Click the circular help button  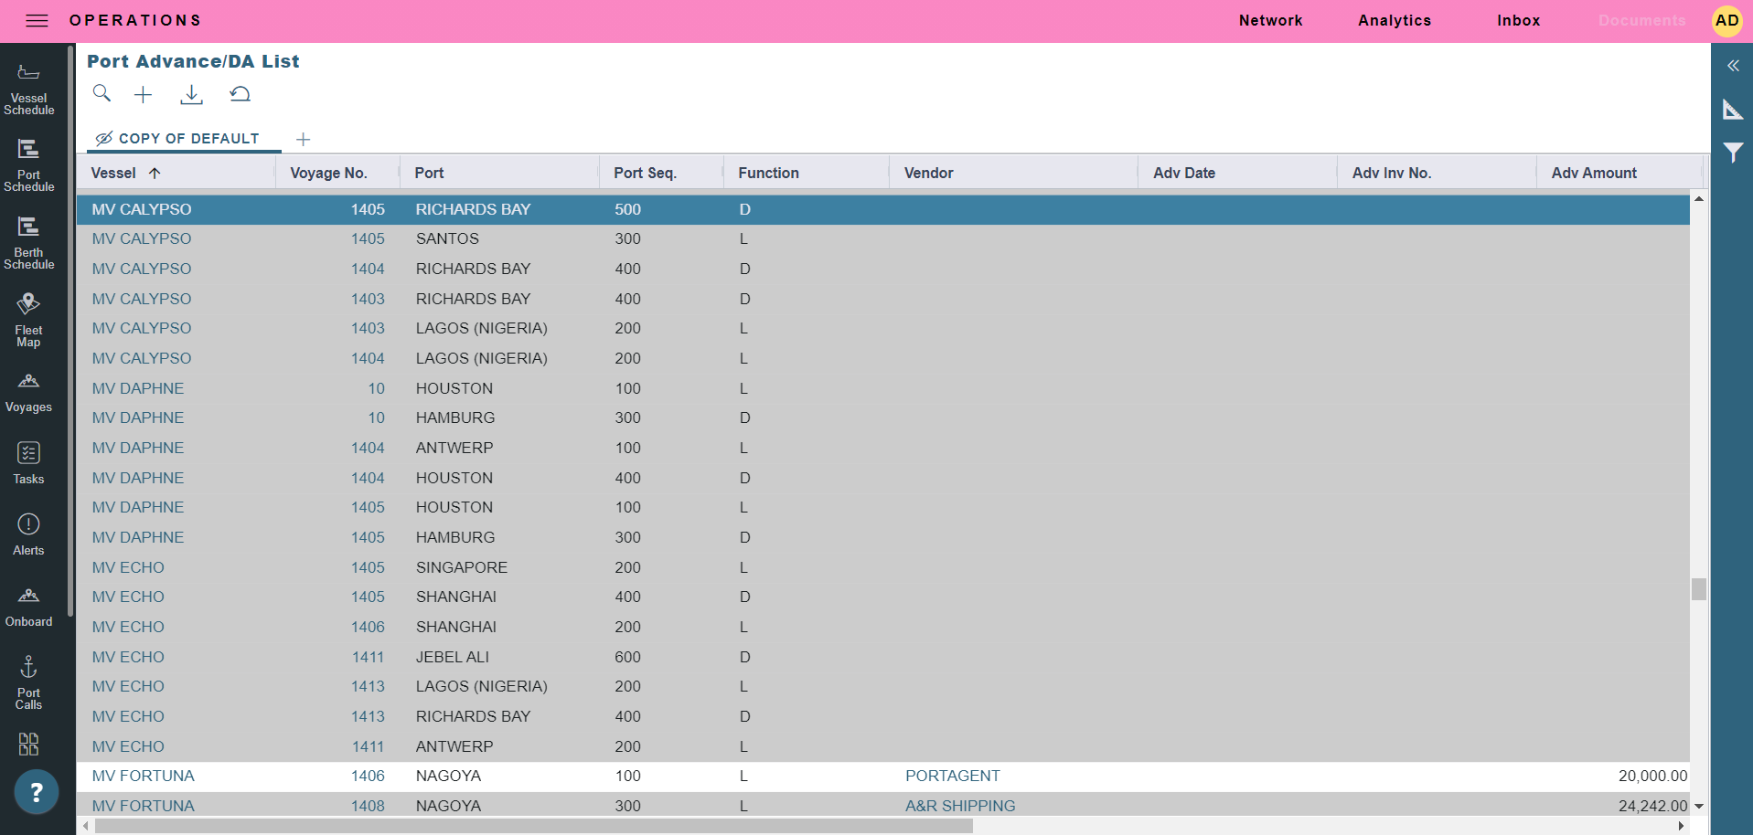37,791
